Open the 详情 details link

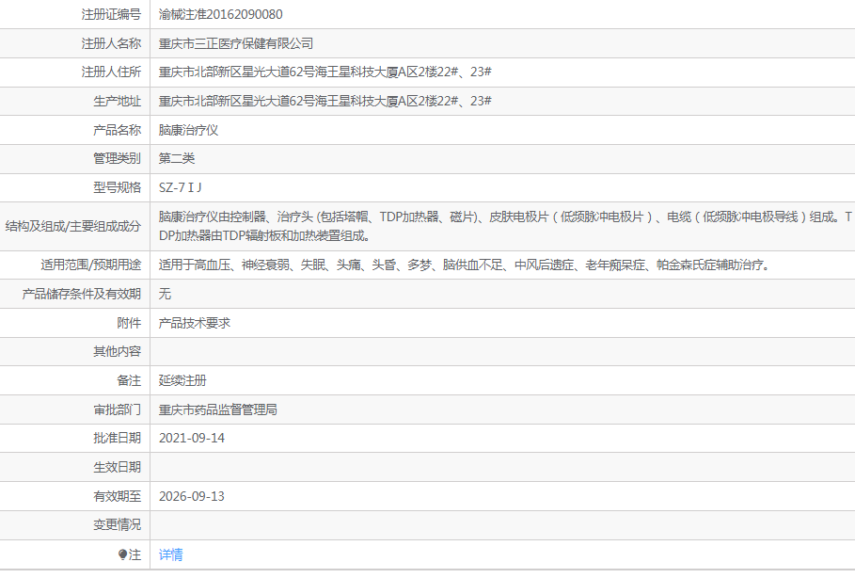[x=170, y=554]
